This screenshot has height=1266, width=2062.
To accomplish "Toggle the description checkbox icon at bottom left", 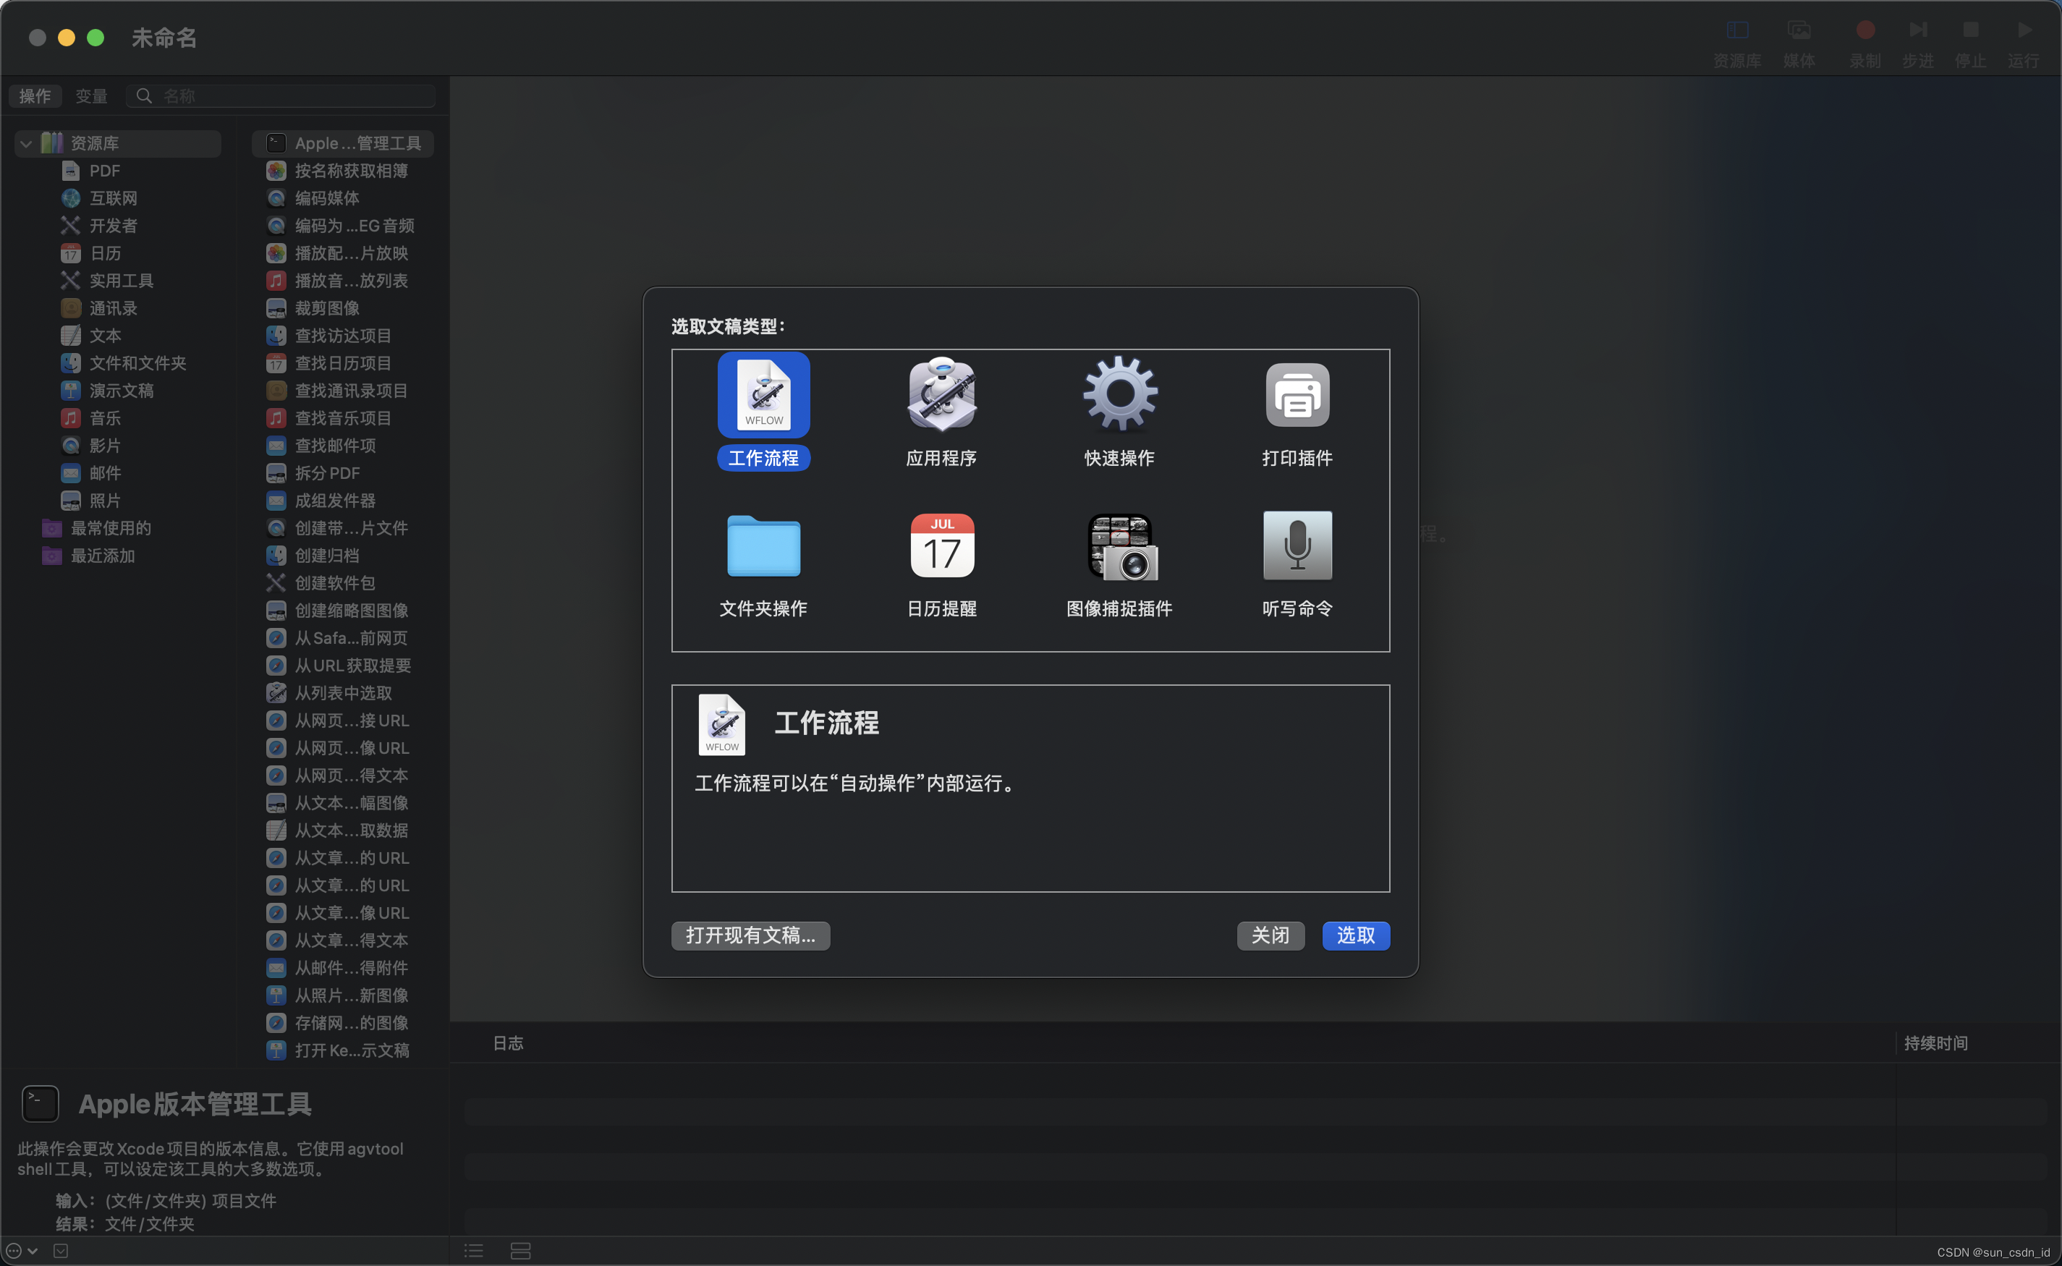I will click(x=60, y=1250).
